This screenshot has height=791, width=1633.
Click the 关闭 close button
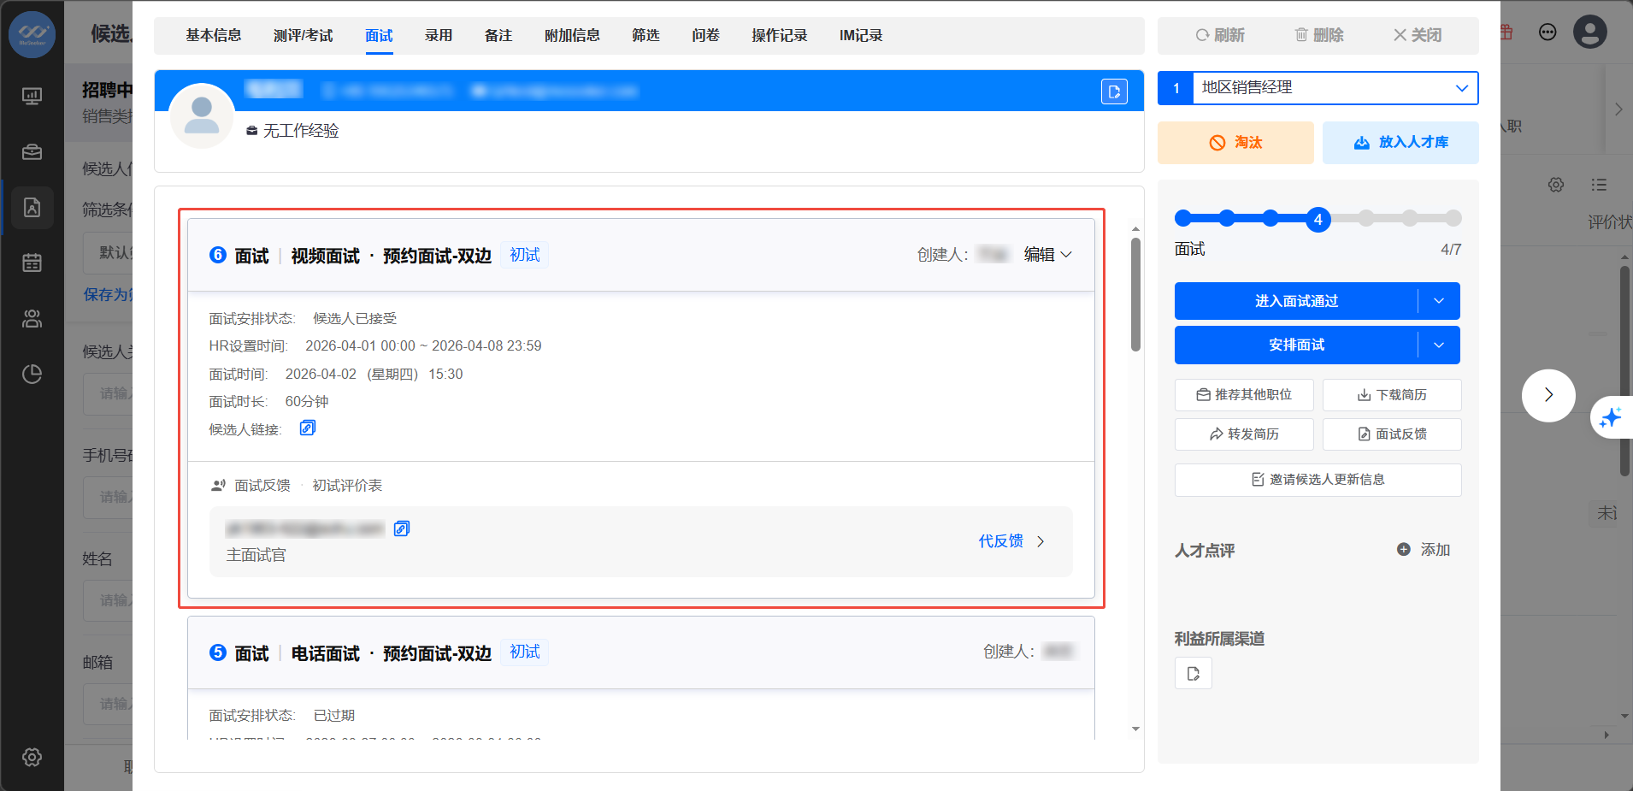click(1418, 35)
